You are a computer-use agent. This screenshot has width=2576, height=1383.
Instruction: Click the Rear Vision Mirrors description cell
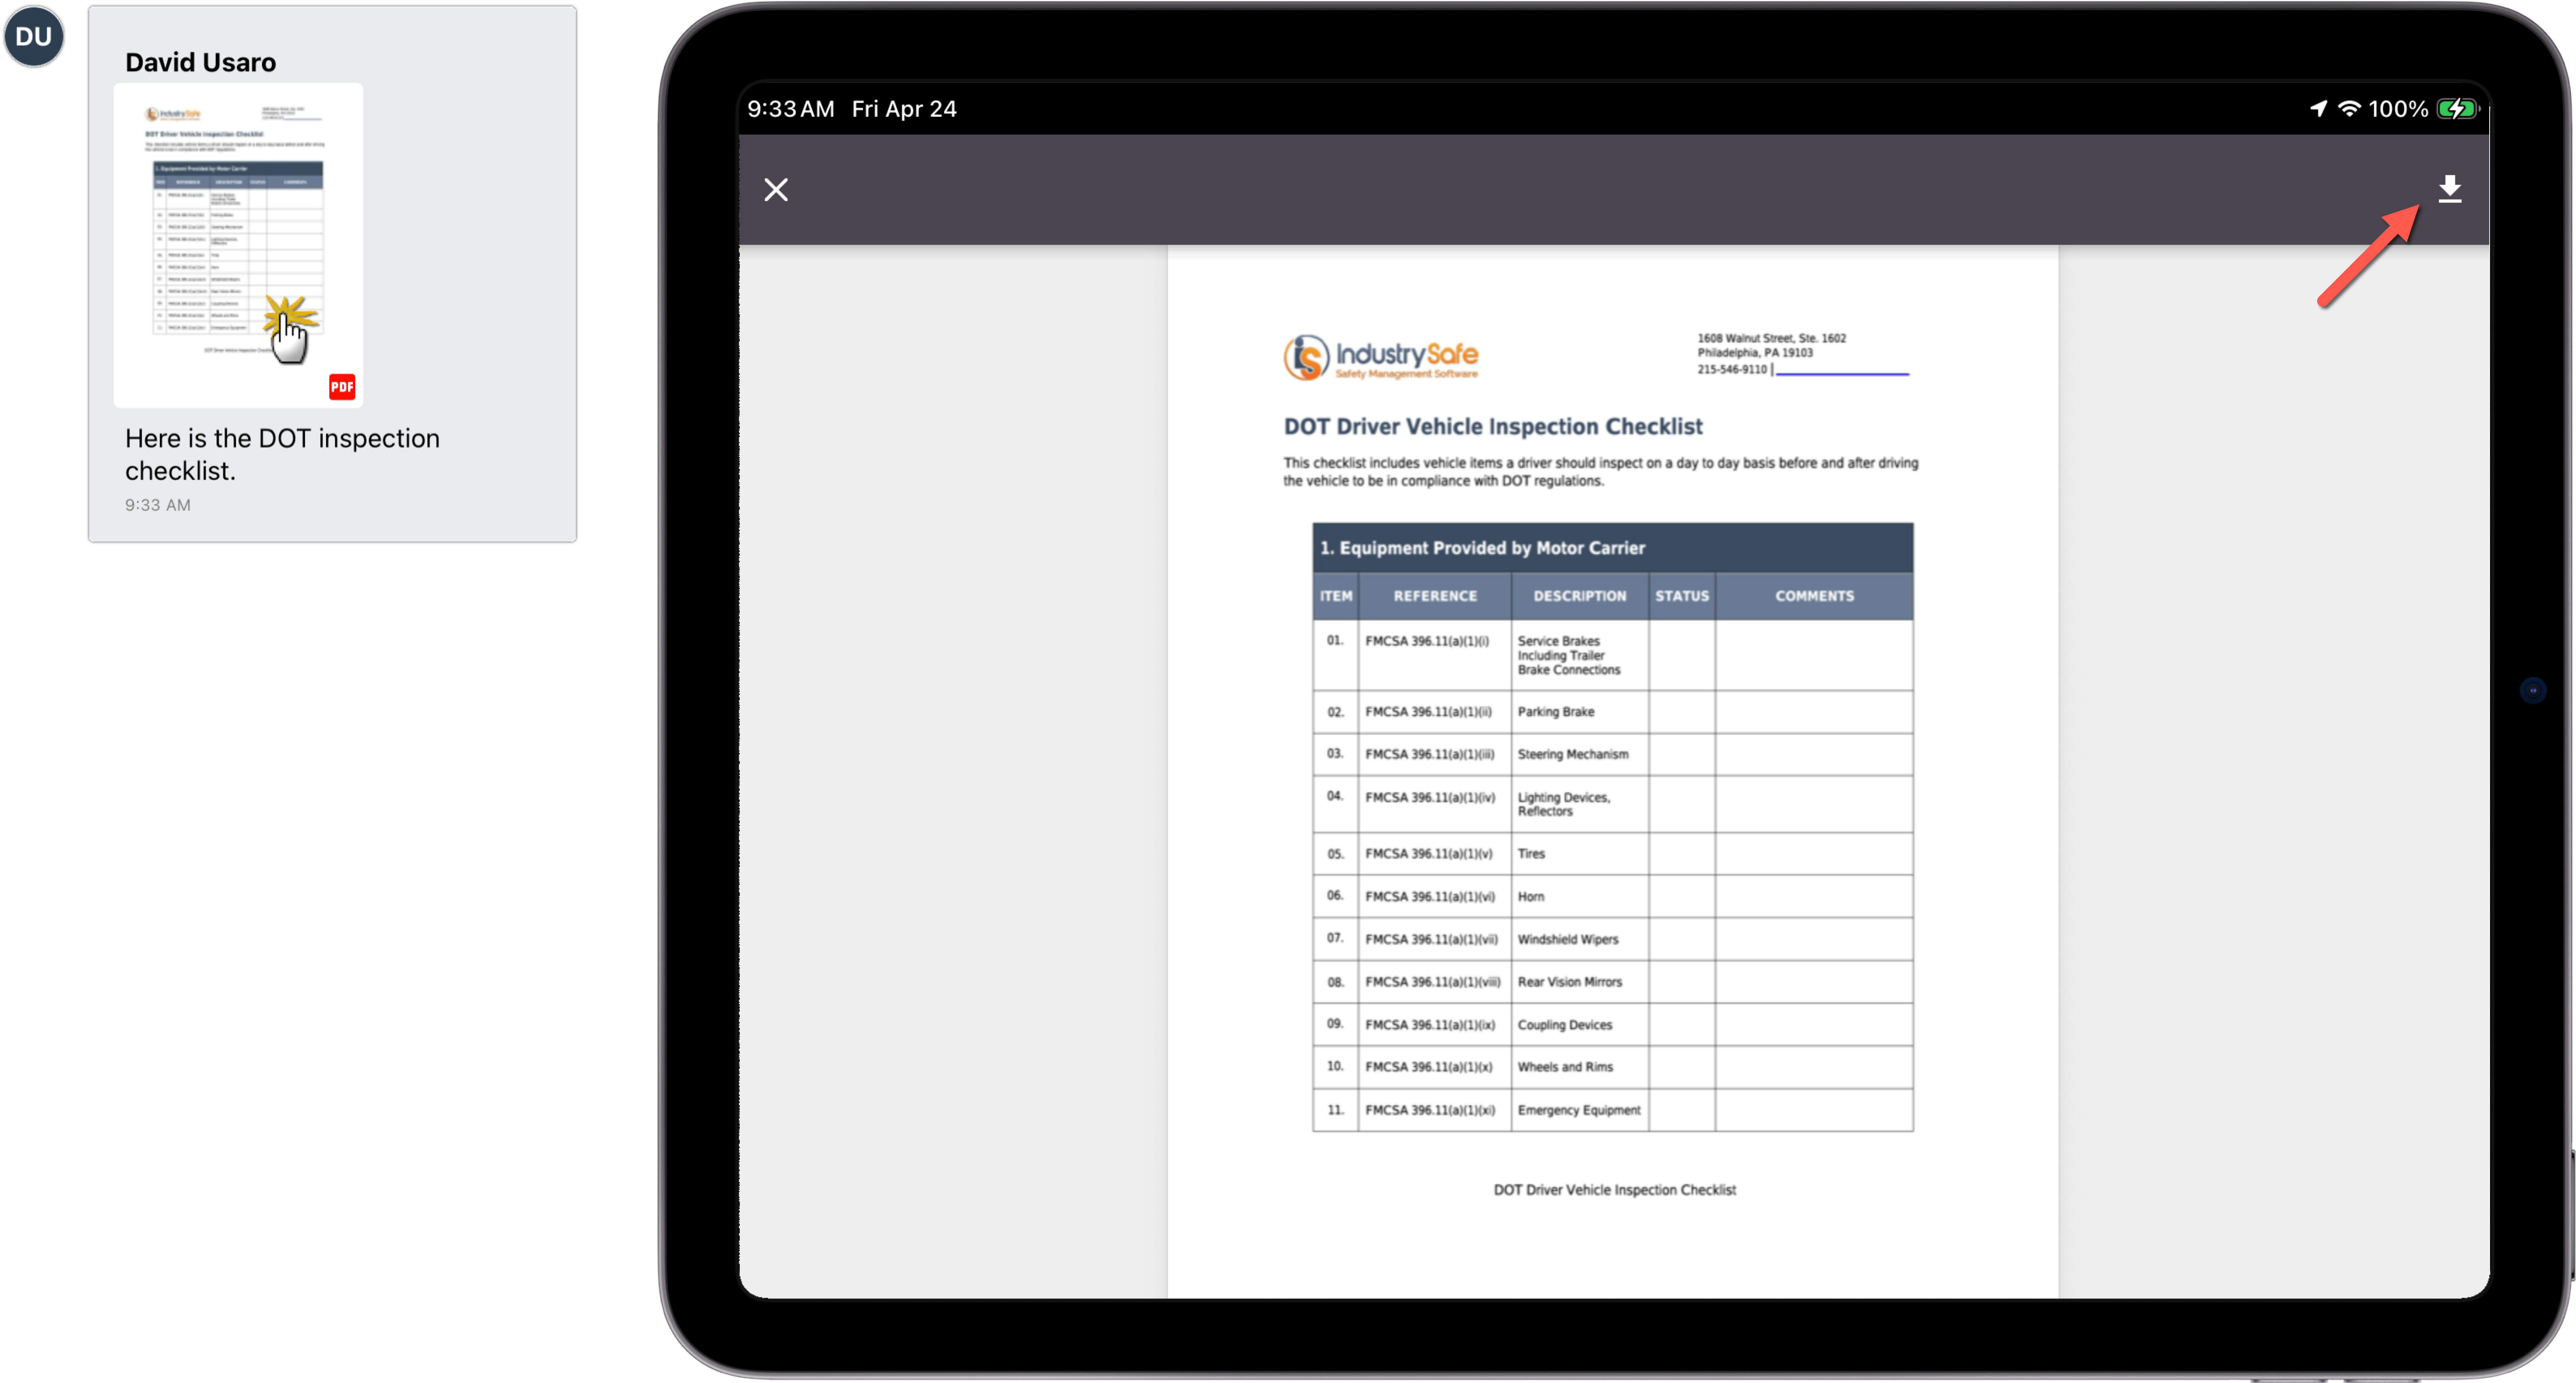(x=1580, y=982)
